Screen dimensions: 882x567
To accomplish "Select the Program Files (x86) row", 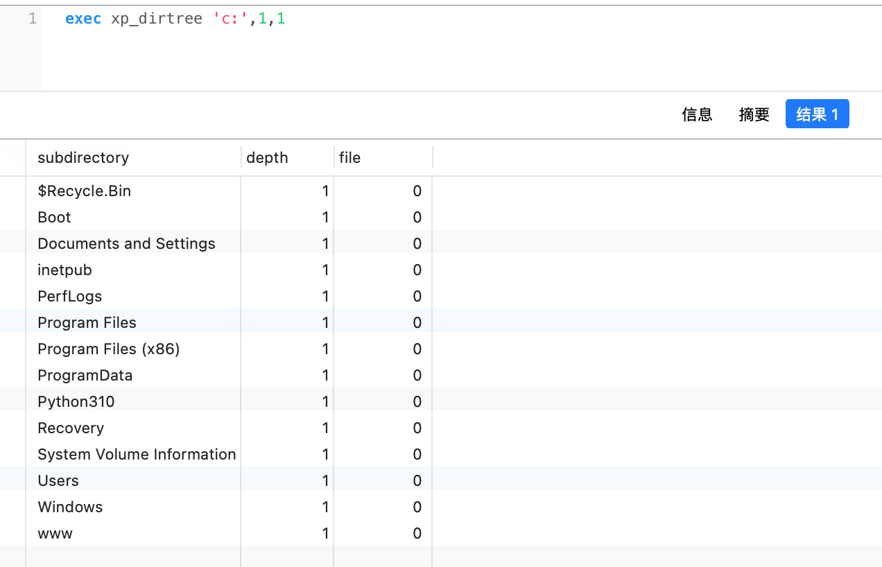I will 108,349.
